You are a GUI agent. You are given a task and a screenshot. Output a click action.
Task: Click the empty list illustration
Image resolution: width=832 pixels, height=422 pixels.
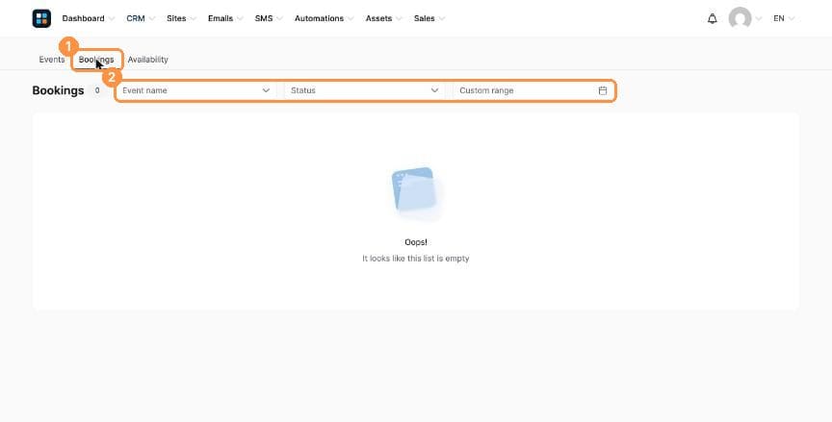pos(414,190)
